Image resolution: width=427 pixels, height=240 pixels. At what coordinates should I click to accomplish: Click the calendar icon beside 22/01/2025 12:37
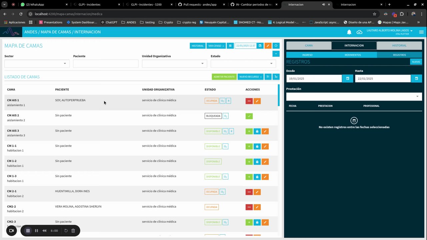point(260,46)
